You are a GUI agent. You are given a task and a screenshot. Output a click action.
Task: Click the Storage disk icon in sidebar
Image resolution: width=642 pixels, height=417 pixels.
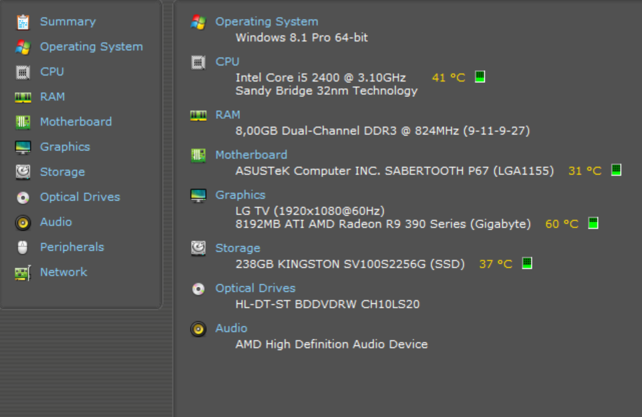pyautogui.click(x=23, y=172)
